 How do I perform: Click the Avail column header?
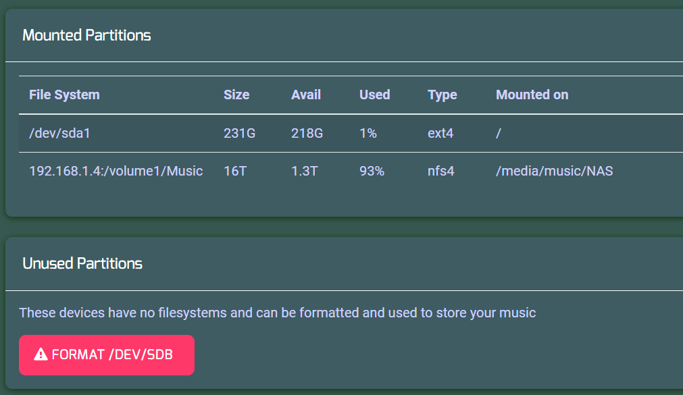coord(306,95)
